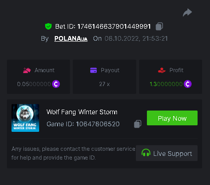Copy the Game ID number
This screenshot has height=185, width=210.
[138, 124]
